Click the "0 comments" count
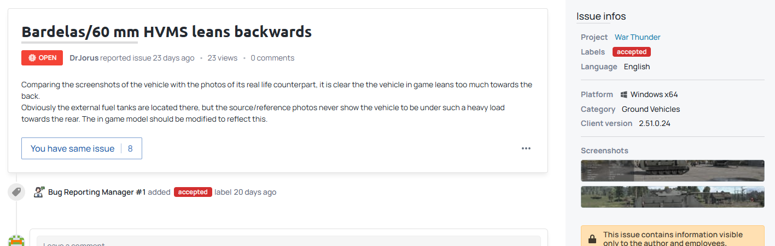Image resolution: width=775 pixels, height=246 pixels. tap(272, 58)
